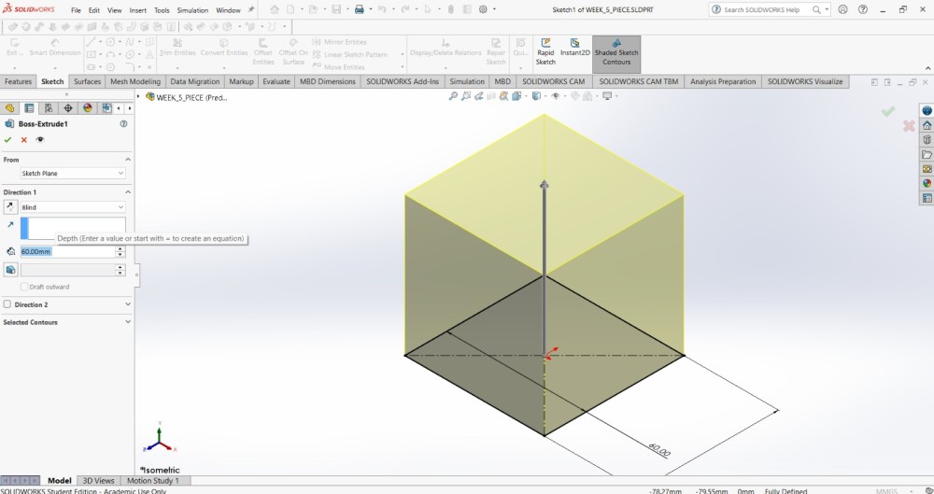The width and height of the screenshot is (934, 494).
Task: Open the 3D Views bottom tab
Action: pos(98,480)
